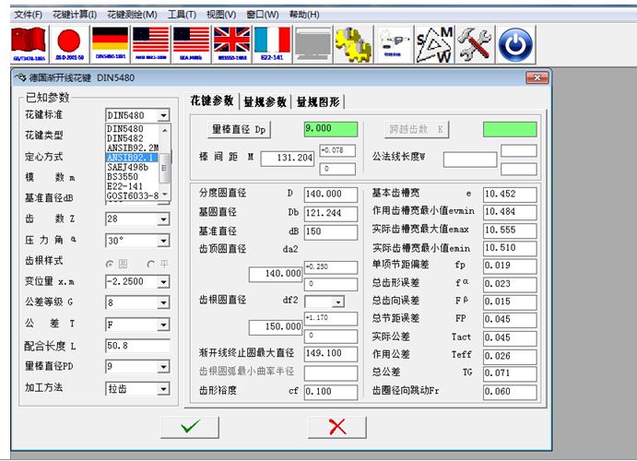Click the blue power exit icon

point(515,42)
